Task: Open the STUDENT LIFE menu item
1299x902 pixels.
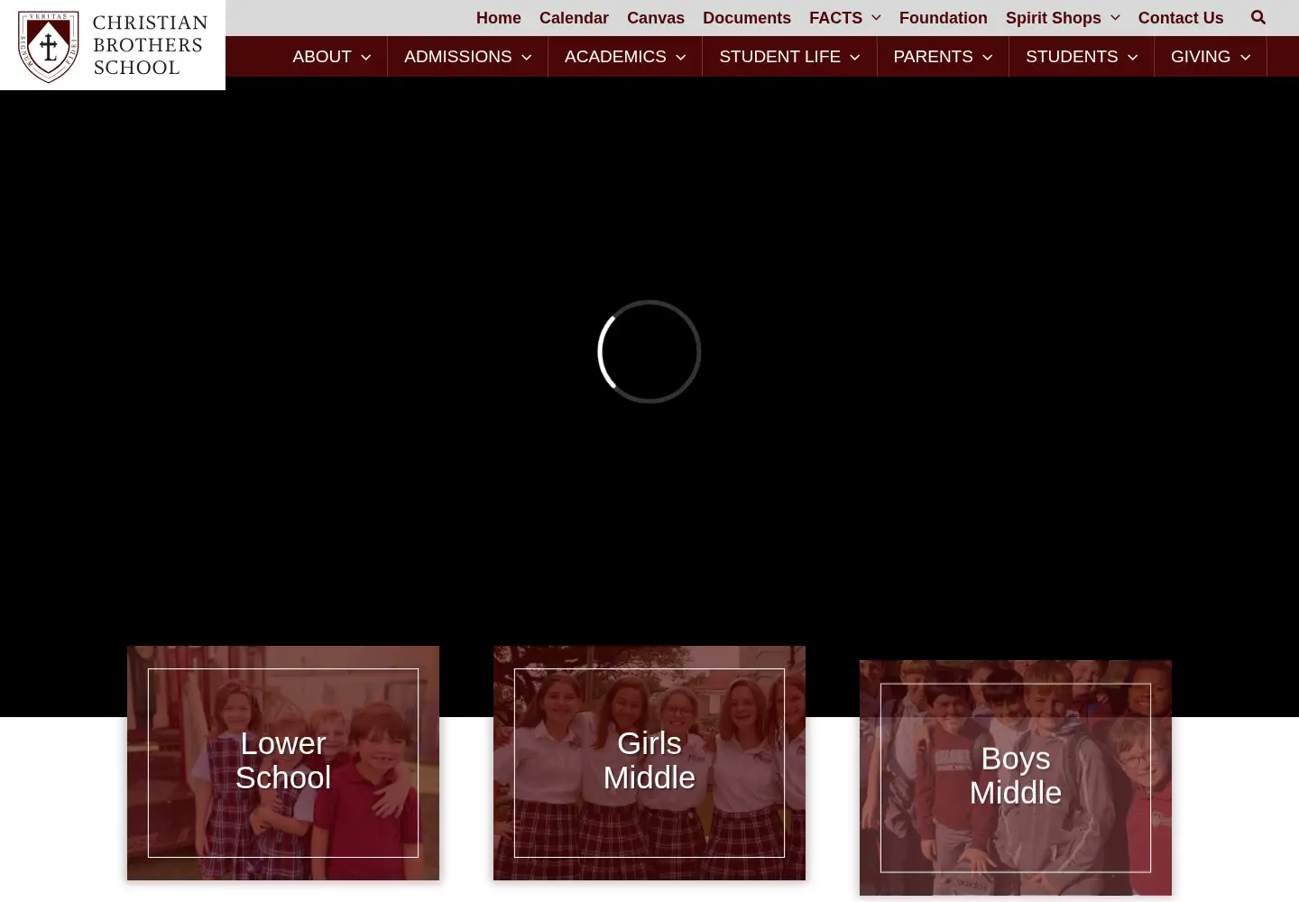Action: pos(779,57)
